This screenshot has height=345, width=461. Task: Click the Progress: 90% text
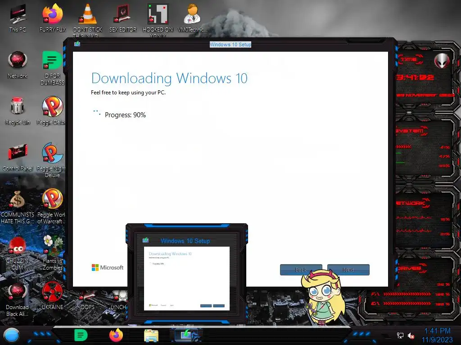click(x=125, y=115)
